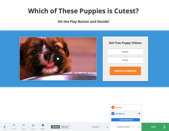Click the blue V1 variation badge
The width and height of the screenshot is (169, 131).
coord(113,114)
